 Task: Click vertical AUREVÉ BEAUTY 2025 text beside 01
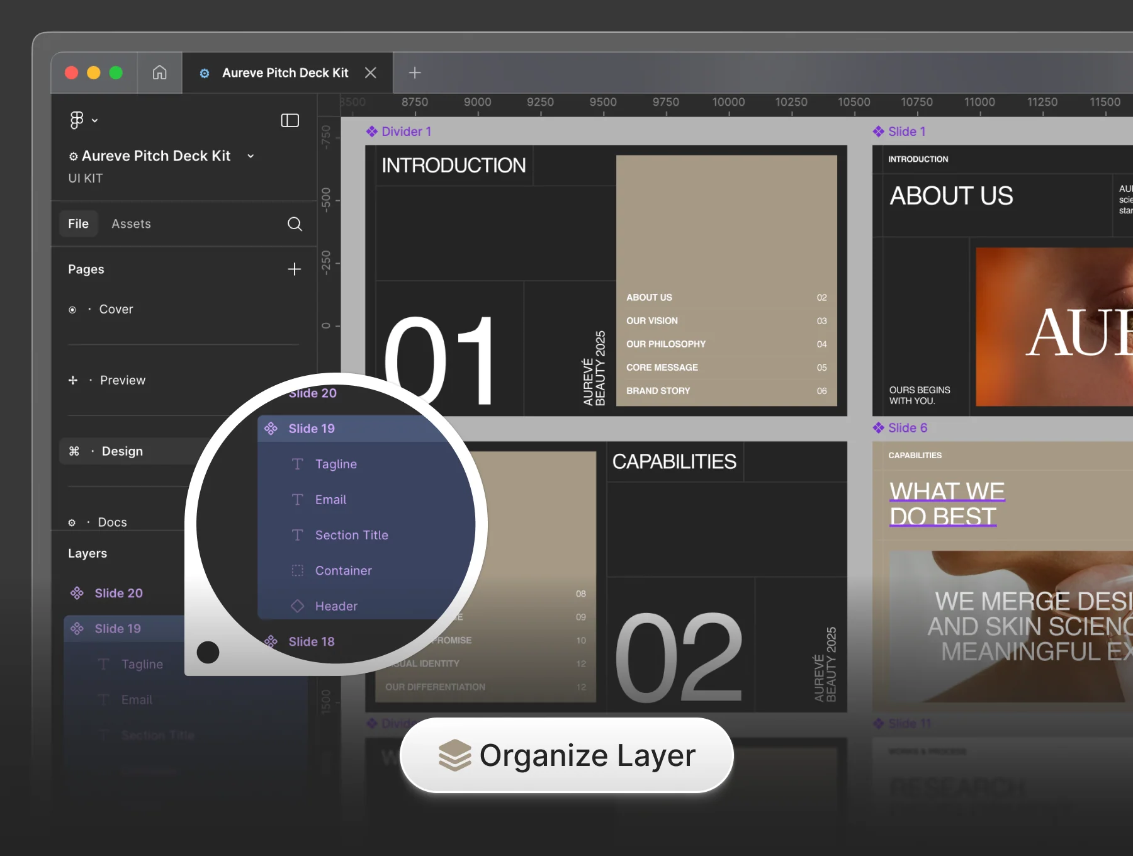pyautogui.click(x=594, y=368)
